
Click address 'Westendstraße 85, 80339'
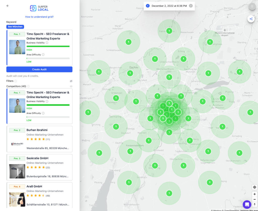pyautogui.click(x=48, y=148)
